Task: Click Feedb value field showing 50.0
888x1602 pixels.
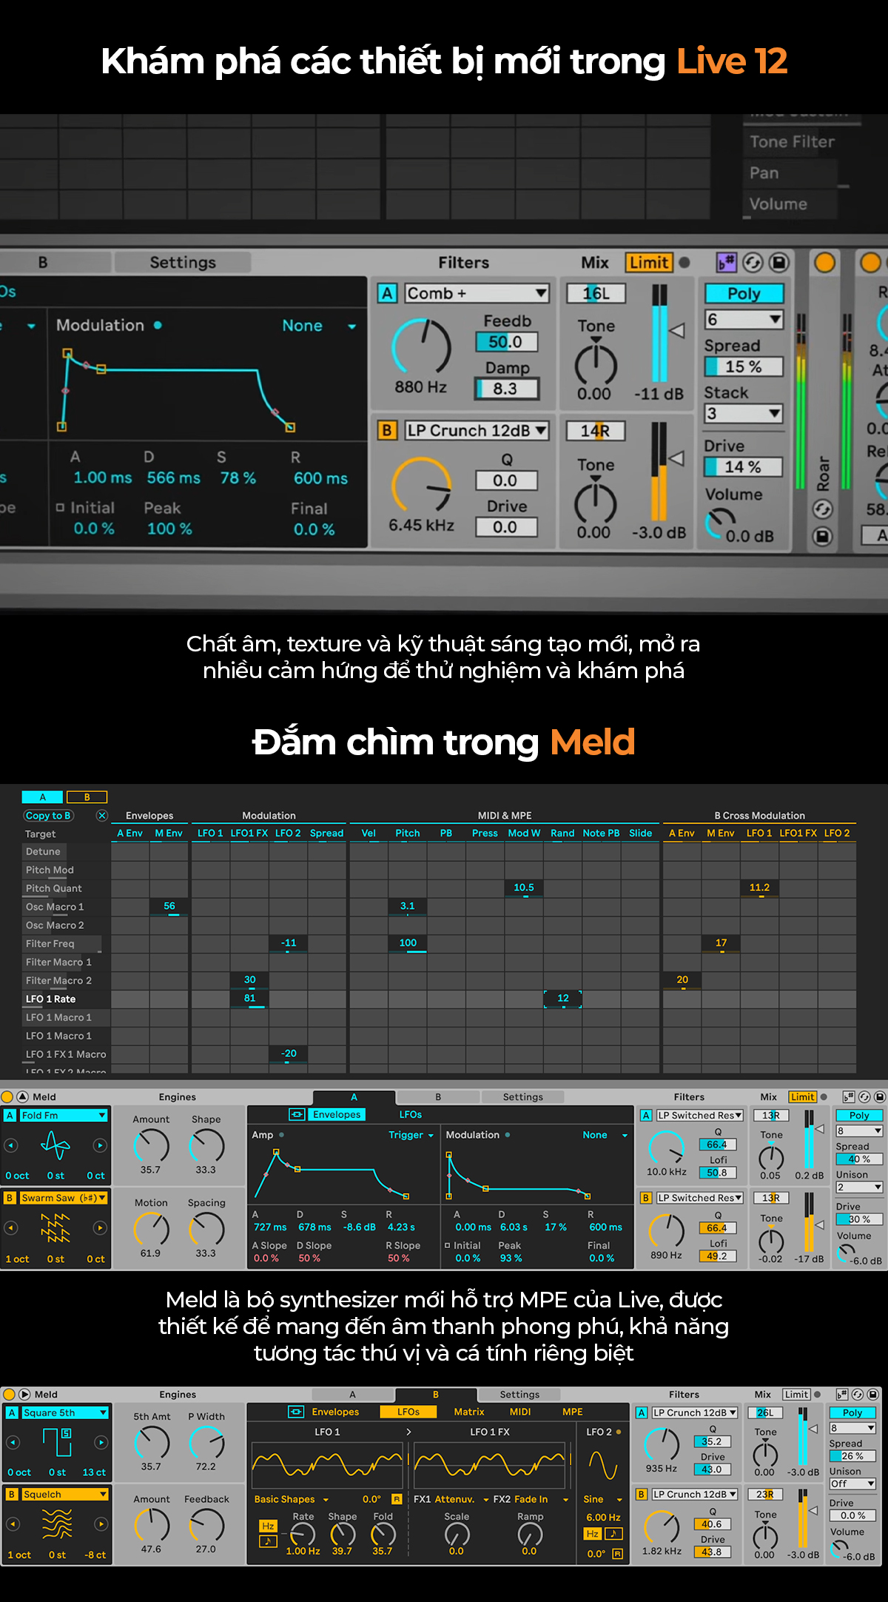Action: pos(506,342)
